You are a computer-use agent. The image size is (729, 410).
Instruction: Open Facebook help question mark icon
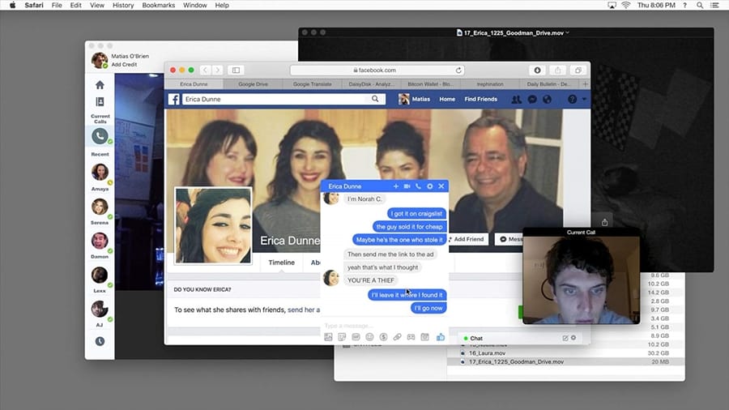[x=573, y=99]
